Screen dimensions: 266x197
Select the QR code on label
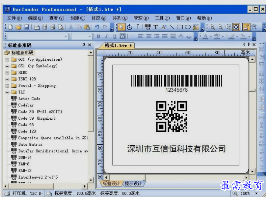(x=172, y=116)
